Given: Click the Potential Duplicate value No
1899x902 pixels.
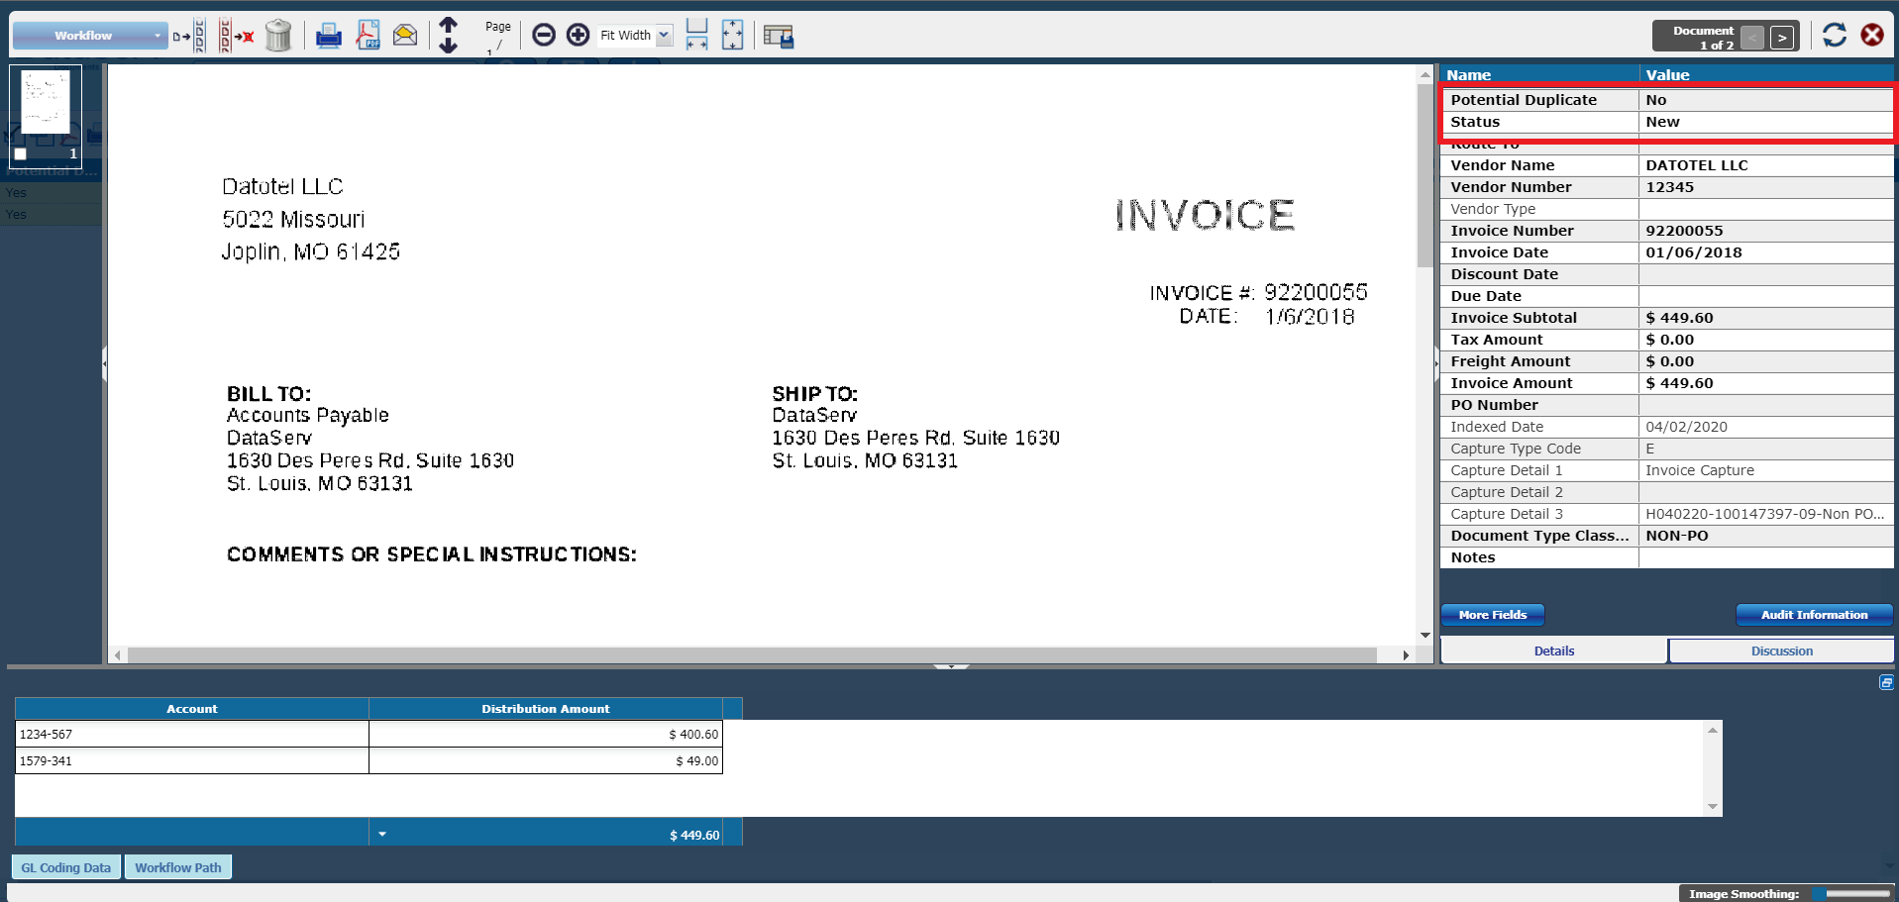Looking at the screenshot, I should (1766, 100).
